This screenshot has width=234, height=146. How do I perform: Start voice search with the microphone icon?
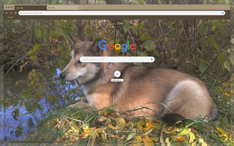152,59
